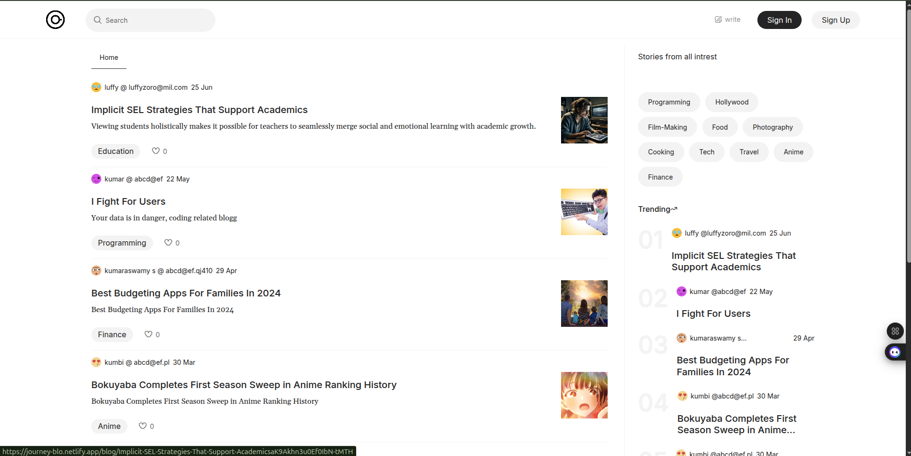Click the site logo in header
The width and height of the screenshot is (911, 456).
(55, 20)
